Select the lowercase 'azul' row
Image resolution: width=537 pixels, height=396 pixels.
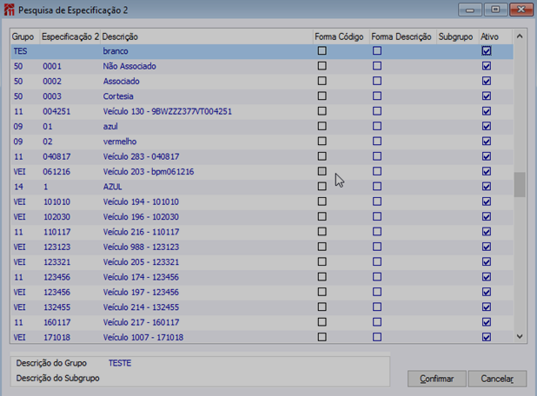(262, 127)
